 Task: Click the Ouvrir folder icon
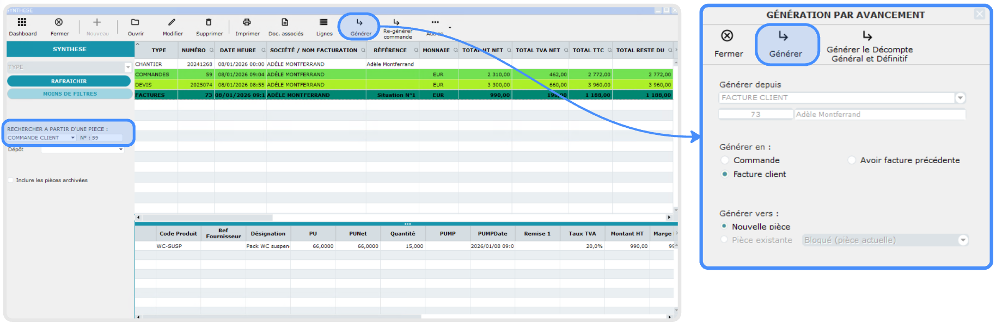[x=135, y=22]
